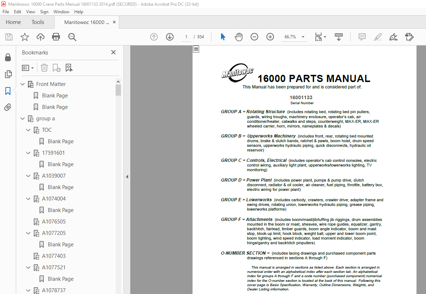Collapse the Front Matter bookmark
Image resolution: width=426 pixels, height=294 pixels.
point(23,84)
